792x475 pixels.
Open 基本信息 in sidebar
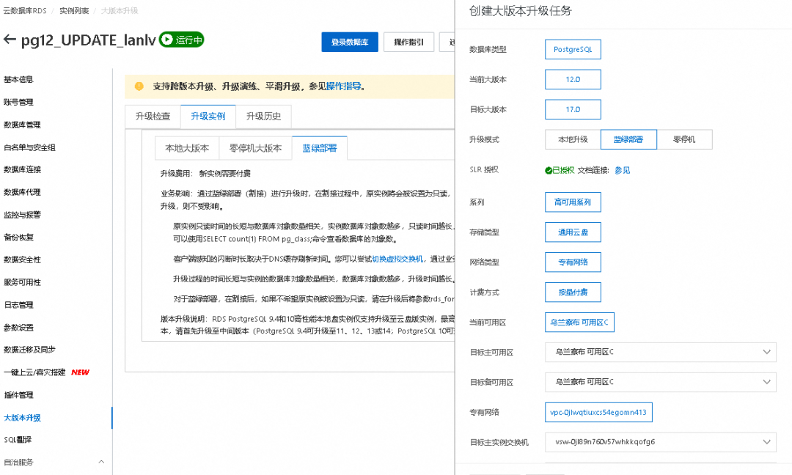coord(18,79)
